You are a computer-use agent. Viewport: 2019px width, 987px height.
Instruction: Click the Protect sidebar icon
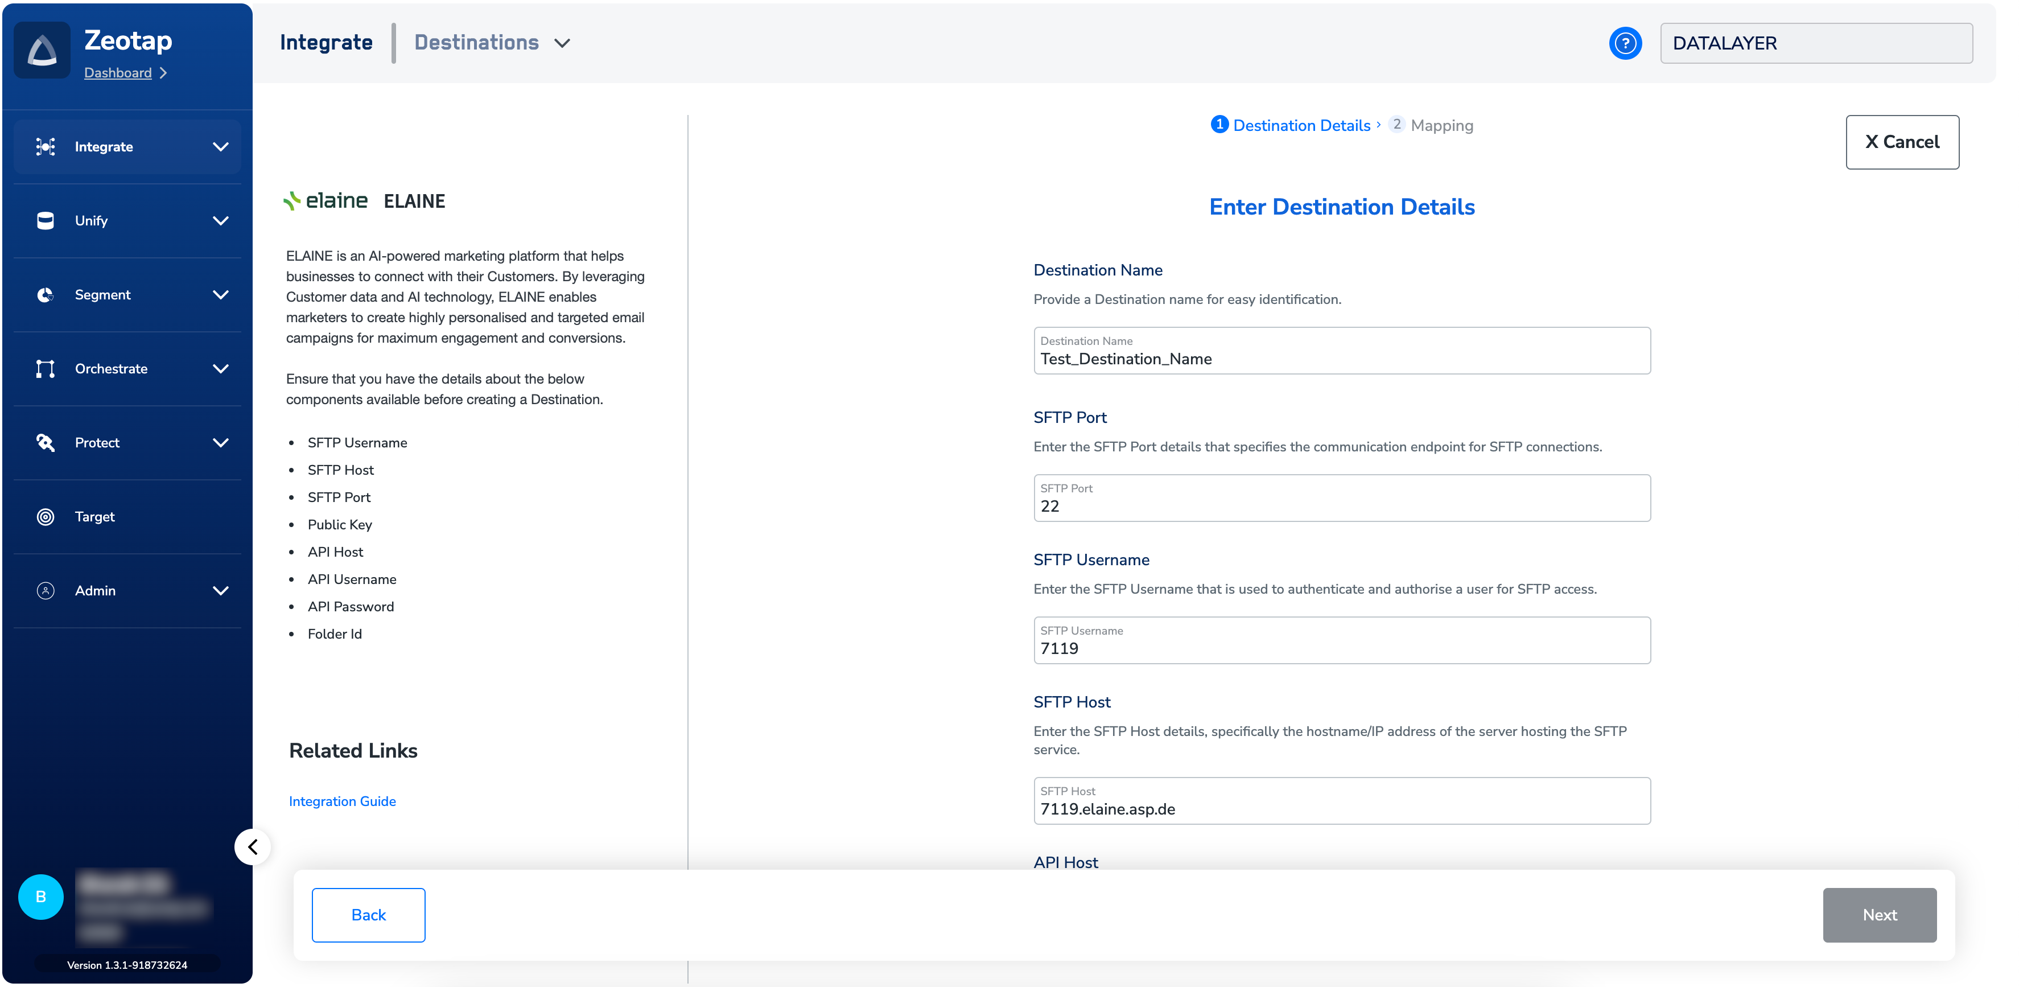[x=46, y=443]
